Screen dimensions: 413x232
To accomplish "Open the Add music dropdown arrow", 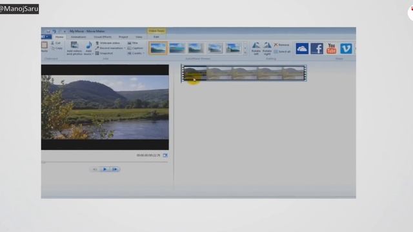I will (92, 54).
